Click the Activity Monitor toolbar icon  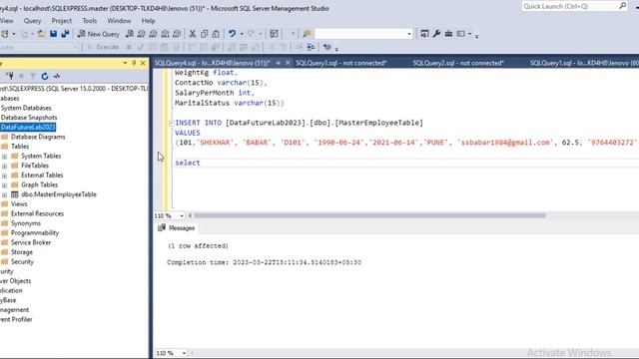(x=274, y=34)
